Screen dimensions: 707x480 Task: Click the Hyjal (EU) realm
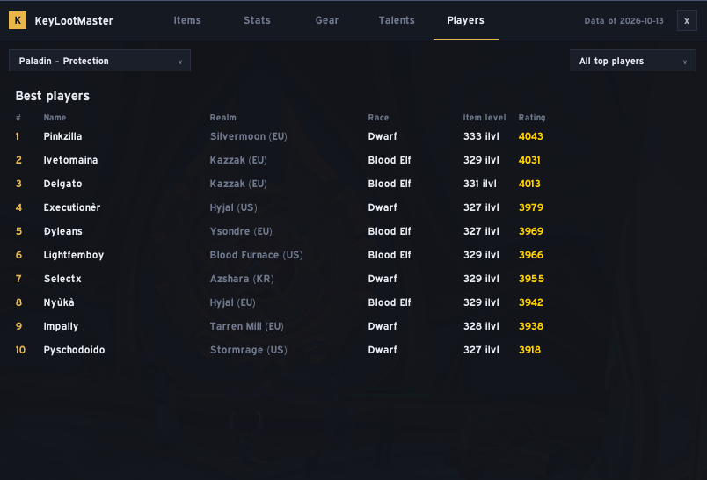[x=232, y=302]
